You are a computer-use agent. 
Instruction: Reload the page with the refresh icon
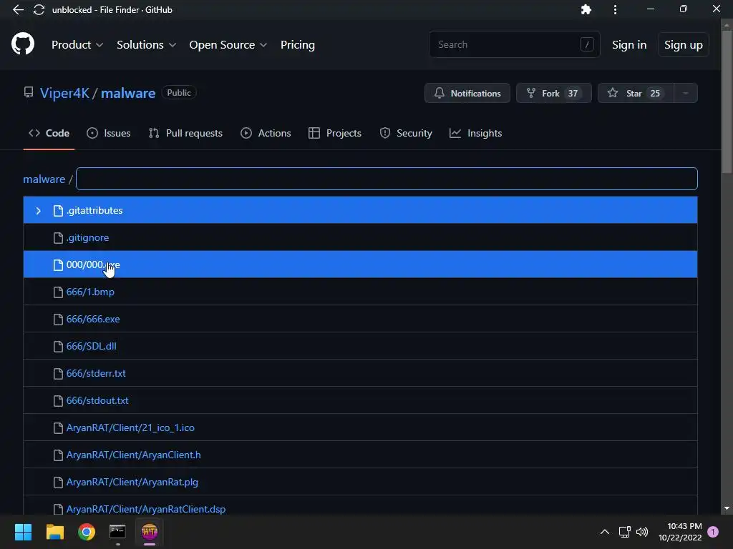coord(39,9)
